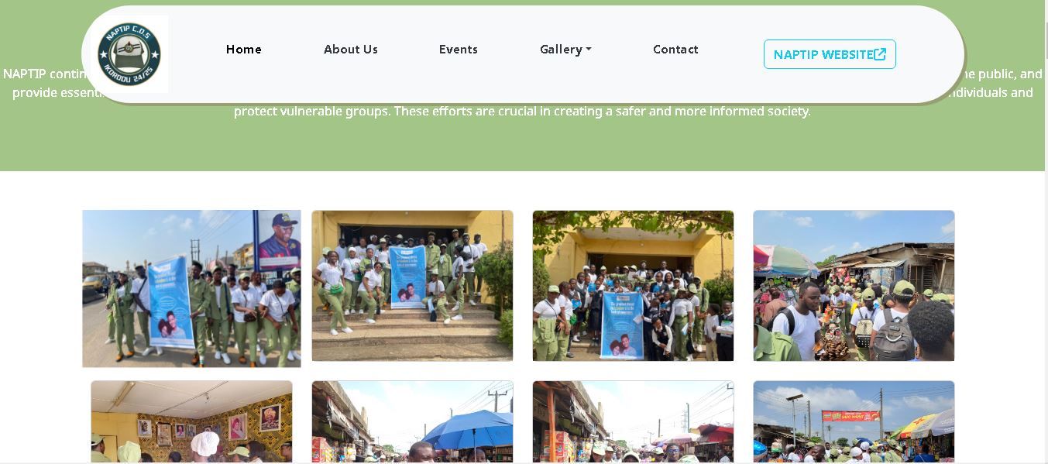Go to the About Us page
This screenshot has height=464, width=1048.
click(351, 50)
